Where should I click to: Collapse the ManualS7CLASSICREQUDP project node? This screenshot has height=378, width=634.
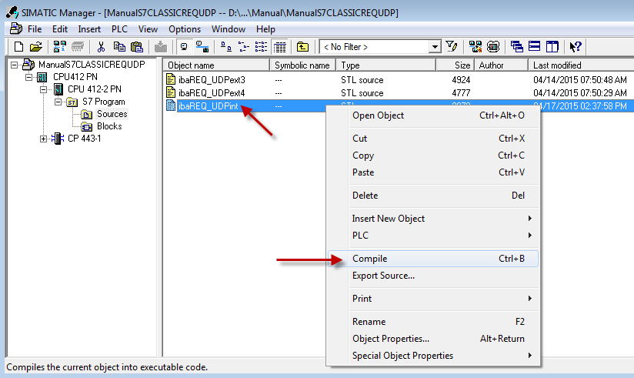tap(14, 65)
